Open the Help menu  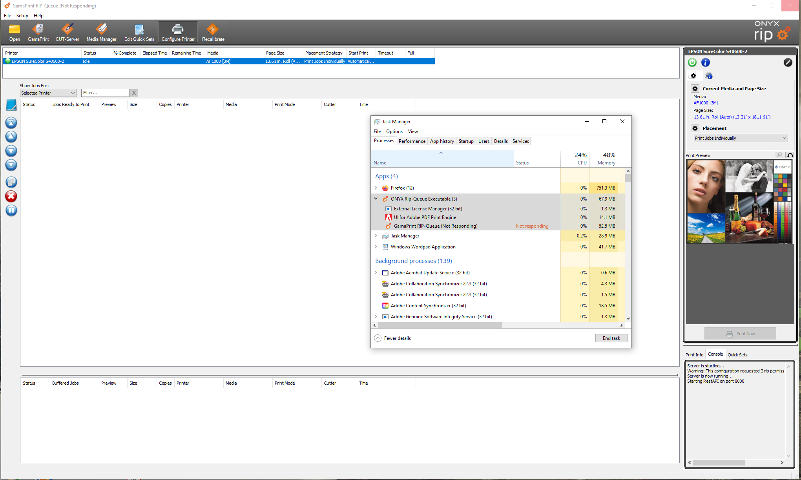coord(38,16)
